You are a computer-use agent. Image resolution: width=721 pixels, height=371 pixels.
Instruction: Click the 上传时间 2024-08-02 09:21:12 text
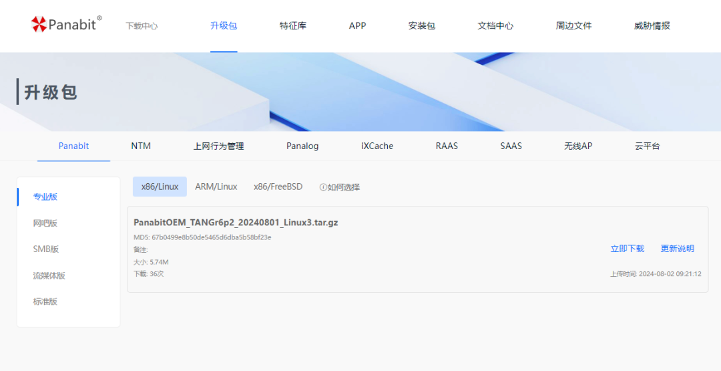[656, 274]
